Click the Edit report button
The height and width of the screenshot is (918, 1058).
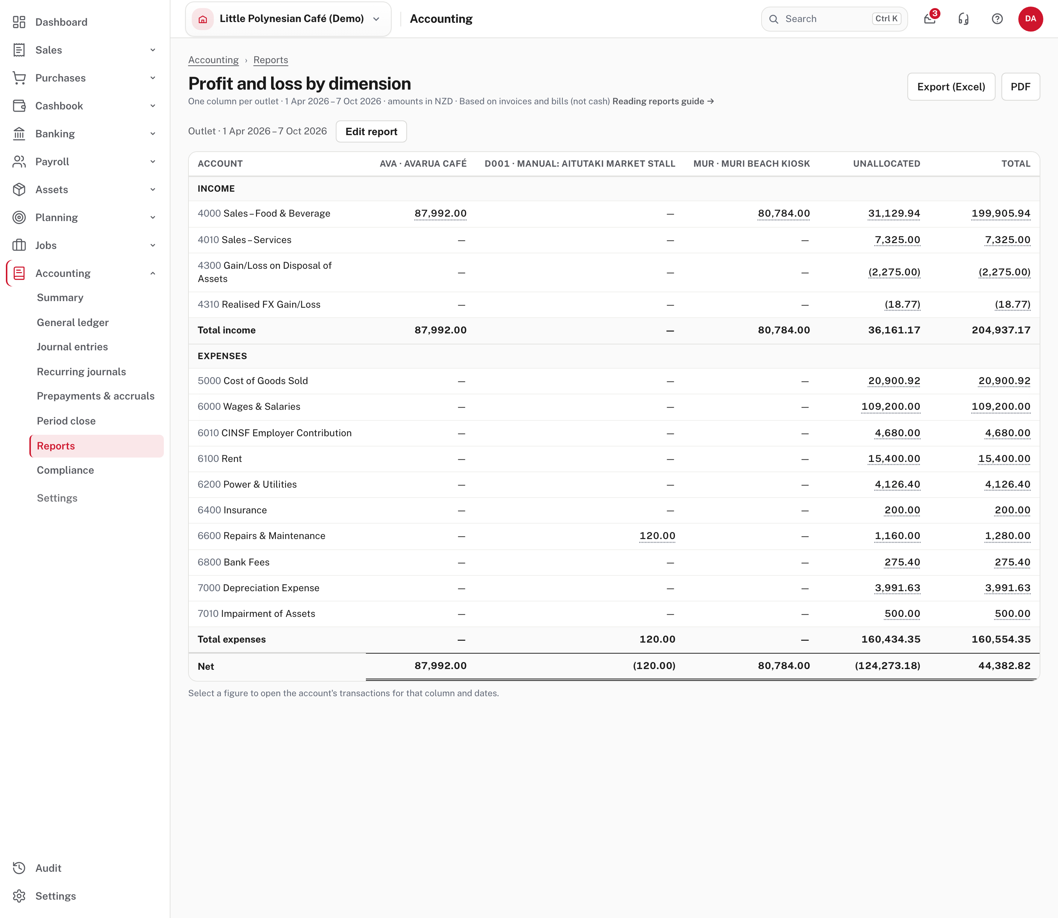click(x=371, y=132)
